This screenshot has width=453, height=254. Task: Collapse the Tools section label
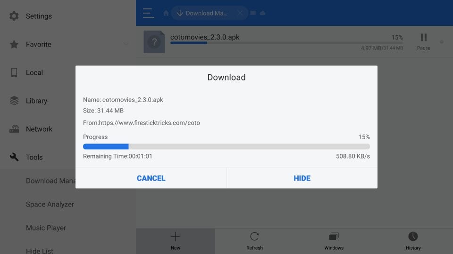coord(34,157)
